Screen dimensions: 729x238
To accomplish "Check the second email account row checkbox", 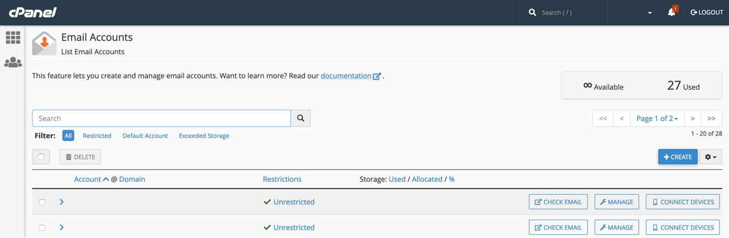I will (42, 227).
